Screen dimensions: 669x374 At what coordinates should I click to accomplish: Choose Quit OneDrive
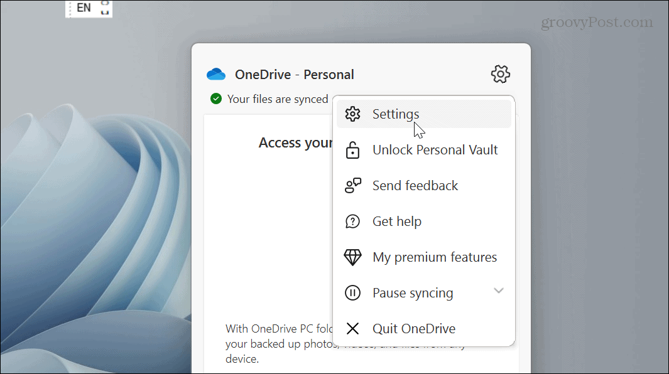[424, 329]
